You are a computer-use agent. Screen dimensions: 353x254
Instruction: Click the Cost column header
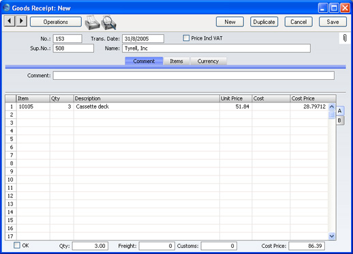coord(271,98)
